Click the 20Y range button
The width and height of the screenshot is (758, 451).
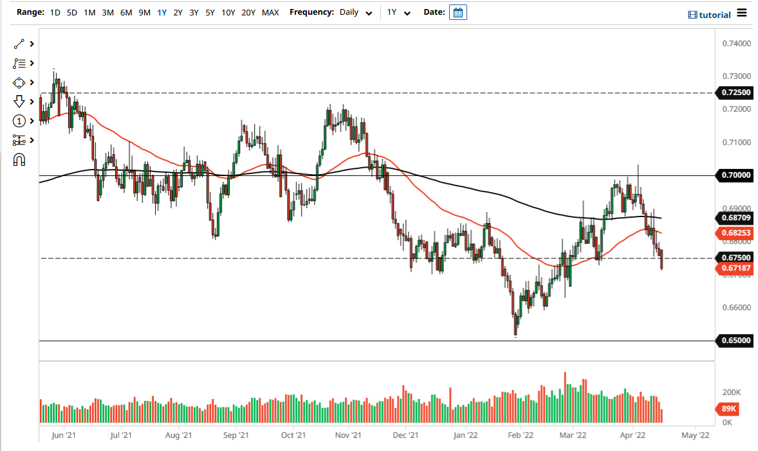248,12
